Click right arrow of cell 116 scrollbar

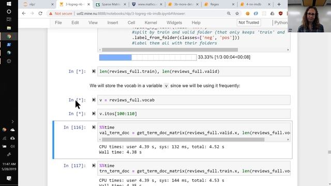click(x=288, y=139)
